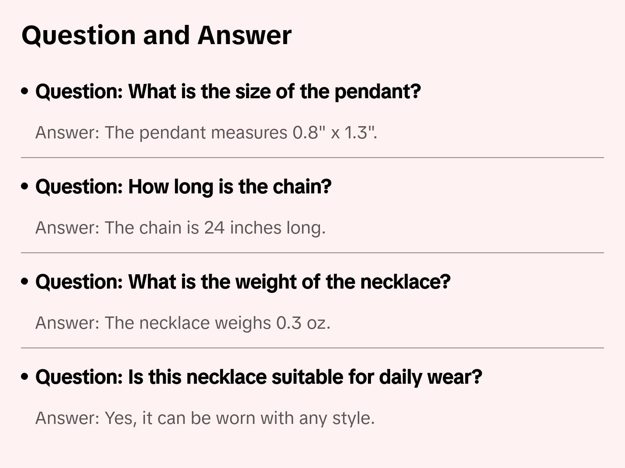Select the question "What is the size of the pendant?"
The width and height of the screenshot is (625, 468).
click(228, 91)
